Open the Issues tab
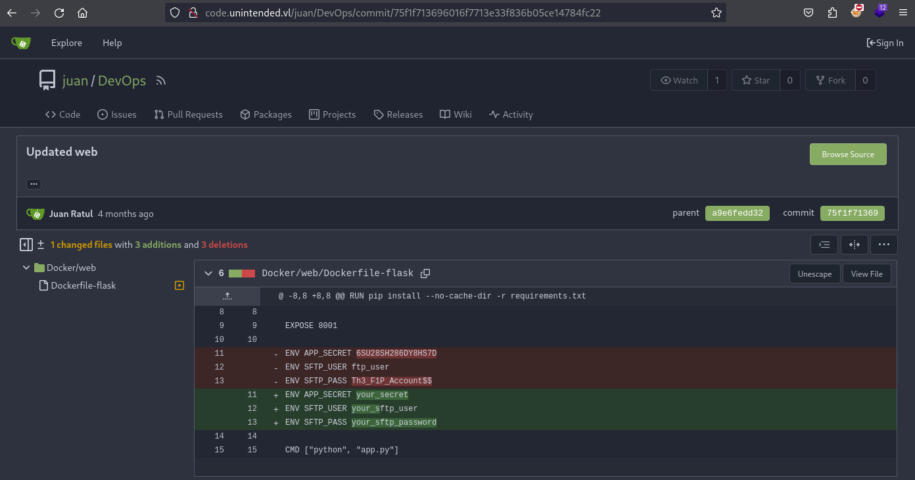This screenshot has width=915, height=480. coord(117,114)
